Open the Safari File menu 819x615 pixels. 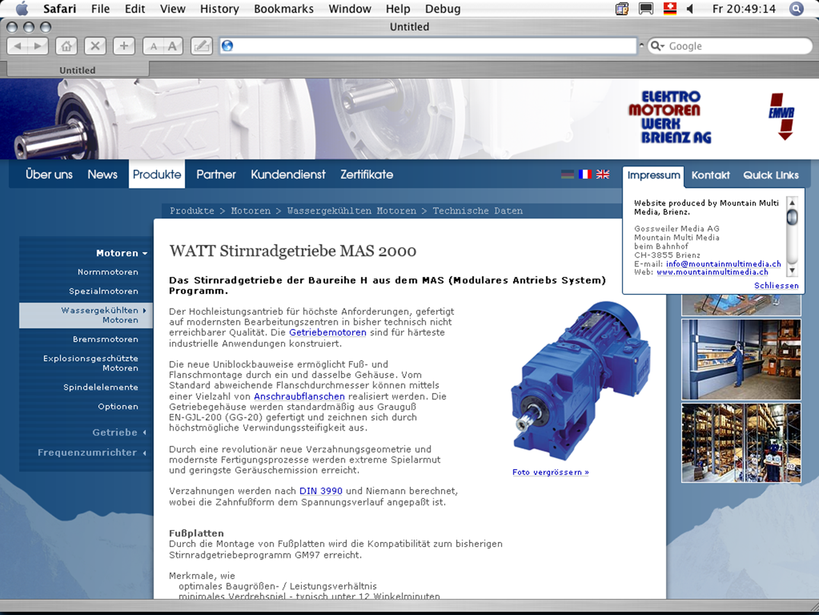click(100, 9)
